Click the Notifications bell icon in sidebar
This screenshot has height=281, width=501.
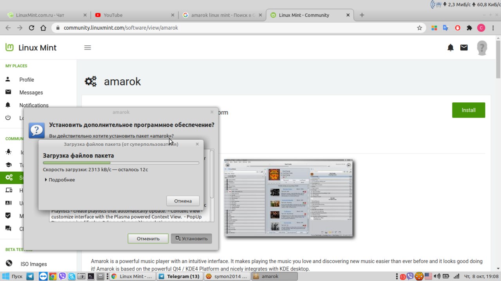pyautogui.click(x=8, y=105)
